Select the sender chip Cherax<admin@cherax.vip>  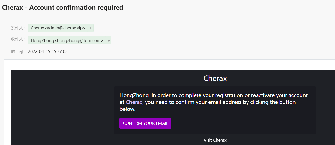58,28
